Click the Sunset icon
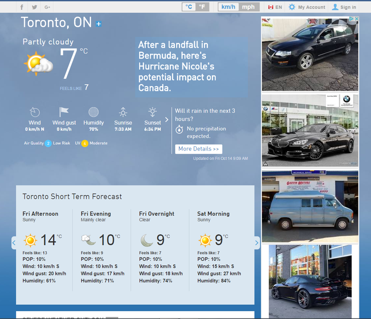Viewport: 371px width, 319px height. coord(153,112)
